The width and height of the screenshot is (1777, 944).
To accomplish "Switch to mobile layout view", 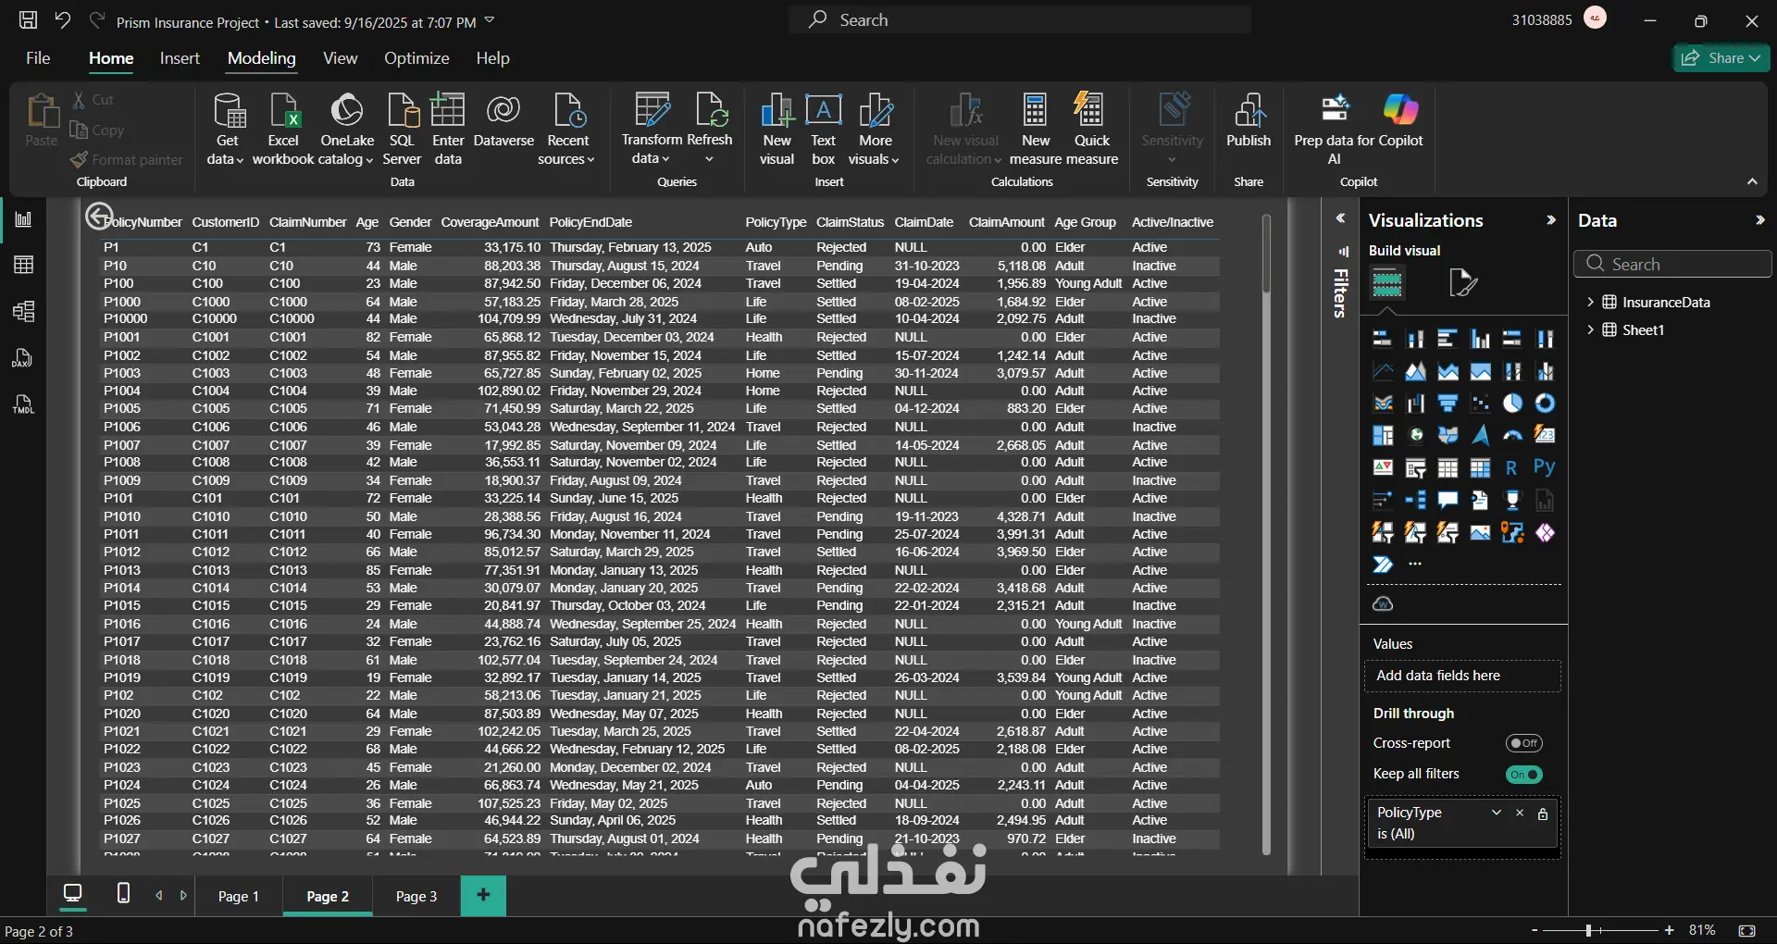I will 123,893.
